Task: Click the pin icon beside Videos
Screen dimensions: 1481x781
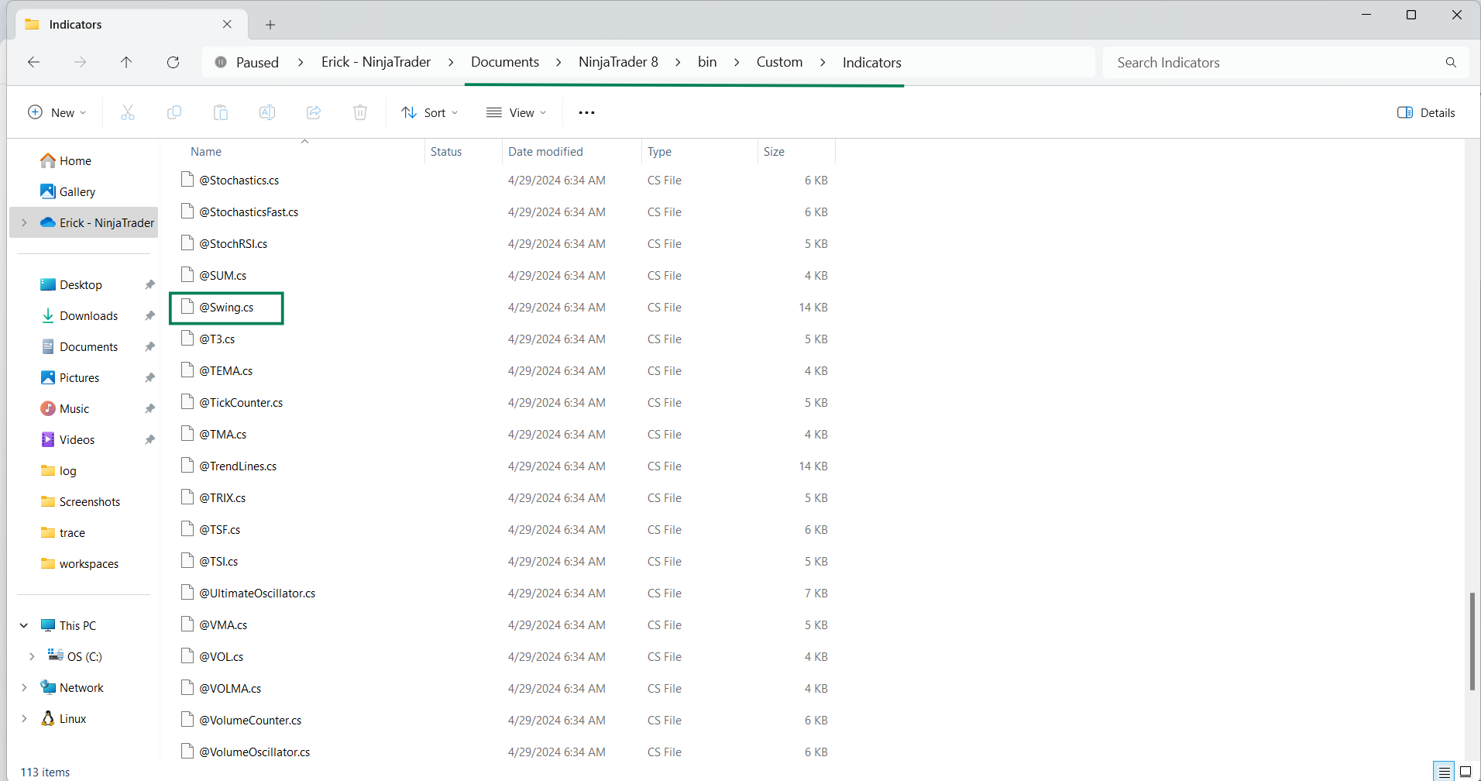Action: 149,439
